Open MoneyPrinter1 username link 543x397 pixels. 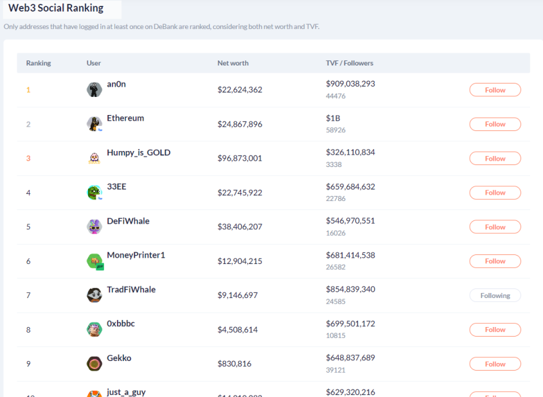pos(136,256)
